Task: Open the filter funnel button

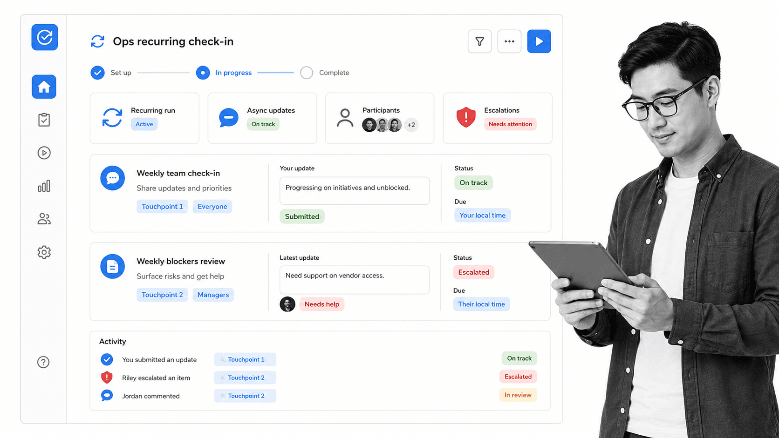Action: [x=479, y=41]
